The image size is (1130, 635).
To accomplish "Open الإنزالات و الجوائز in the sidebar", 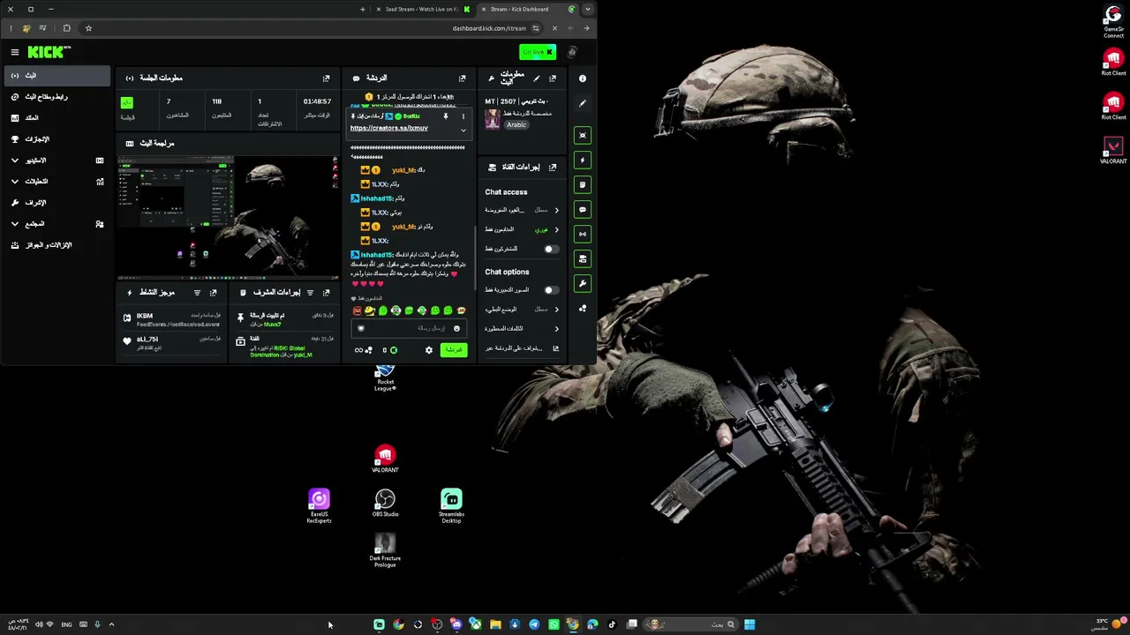I will pos(56,245).
